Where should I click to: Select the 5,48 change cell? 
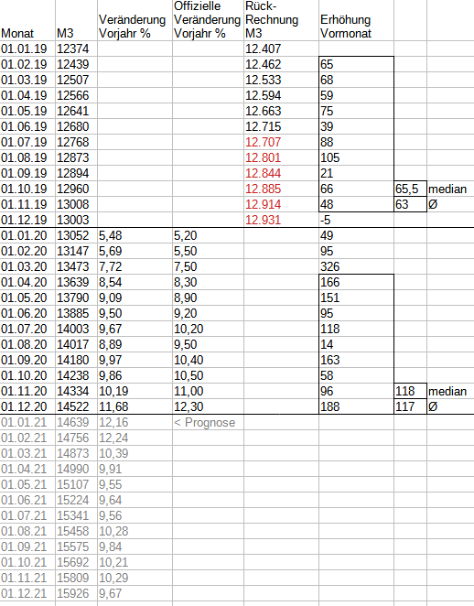[135, 235]
